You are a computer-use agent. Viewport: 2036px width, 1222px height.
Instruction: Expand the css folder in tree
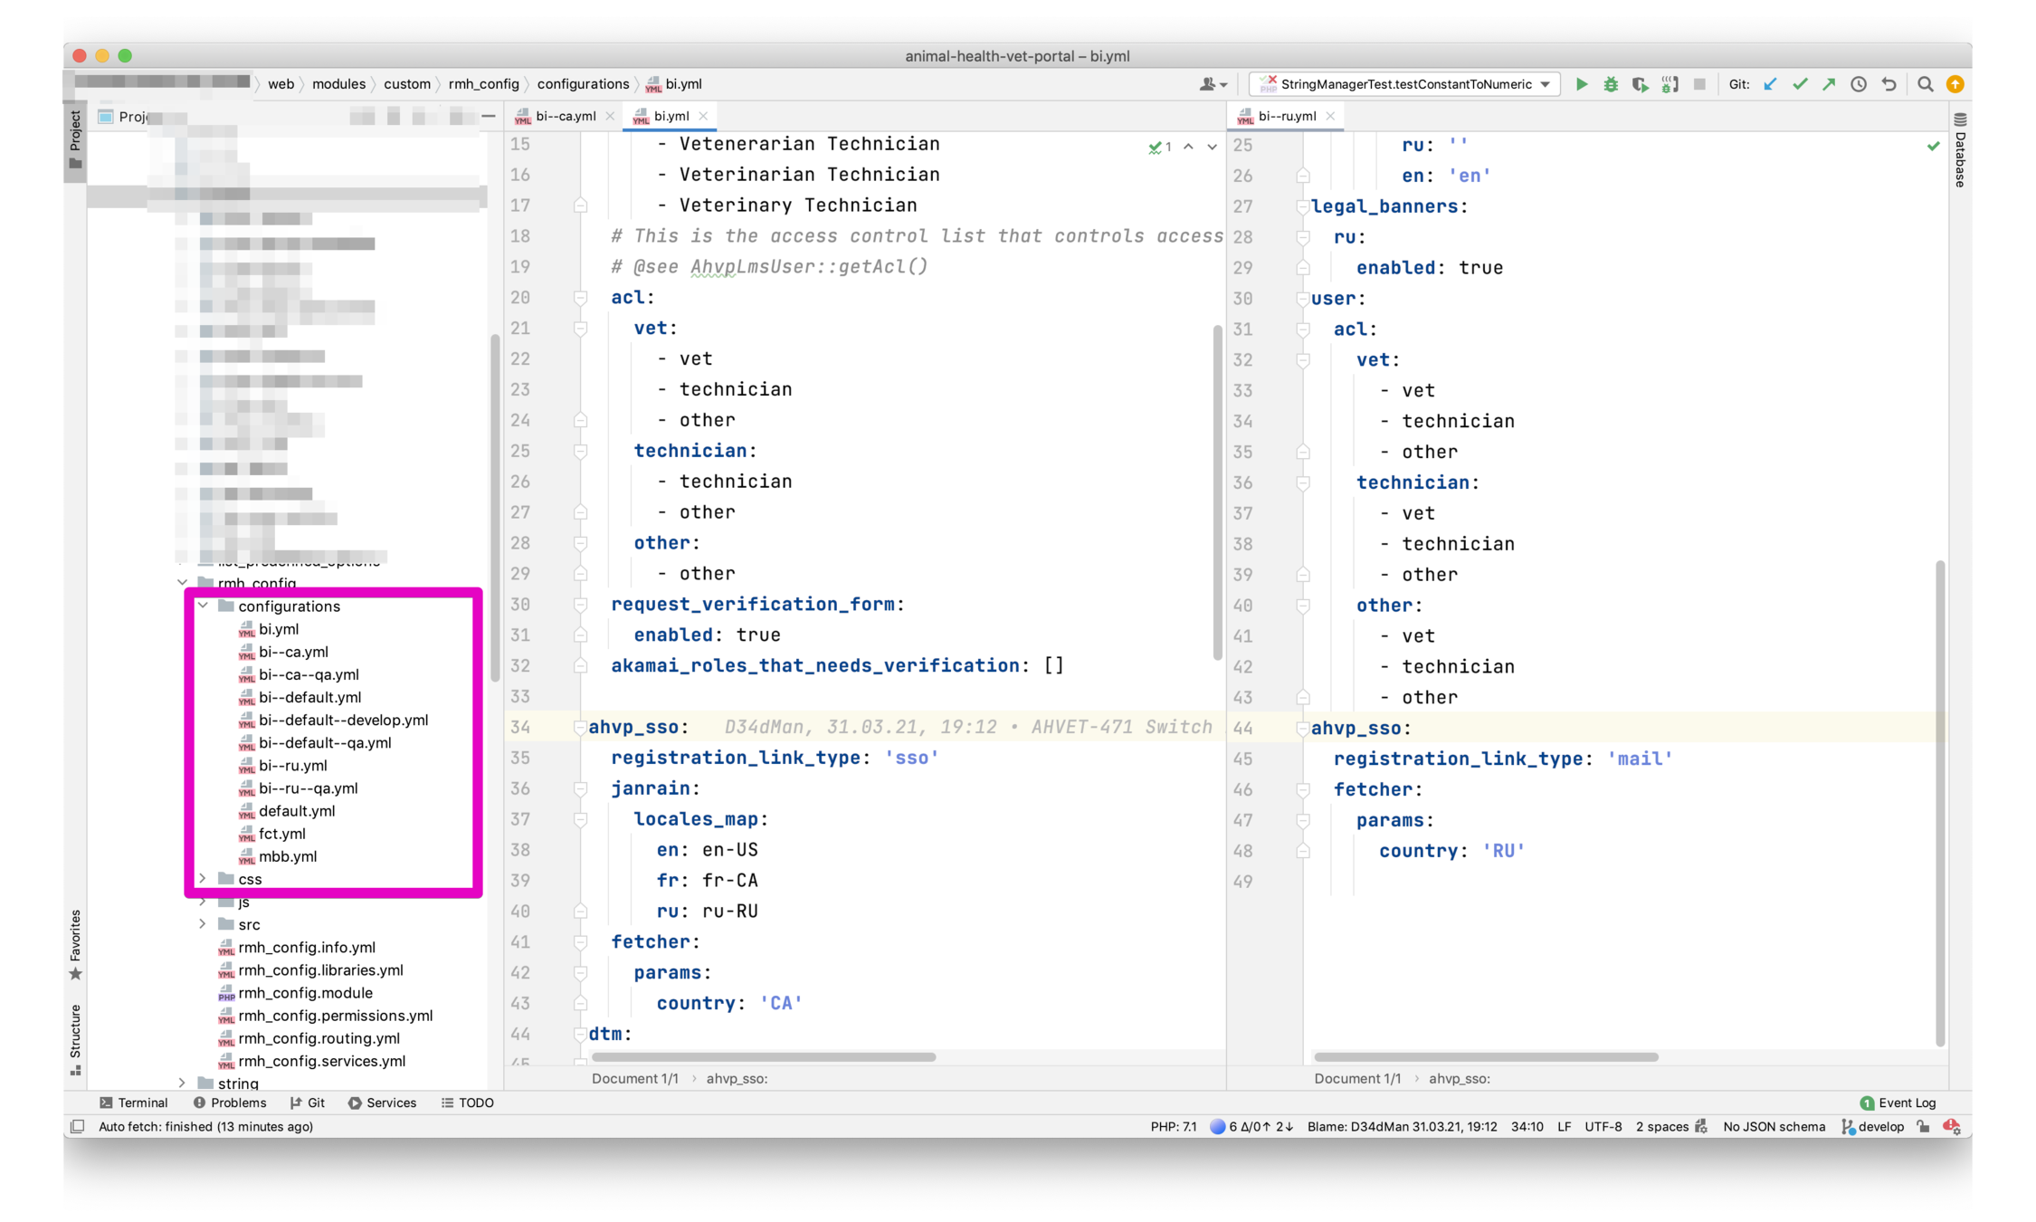[203, 879]
